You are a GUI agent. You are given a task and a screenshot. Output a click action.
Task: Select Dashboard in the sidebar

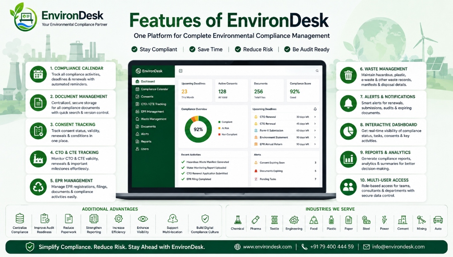154,81
